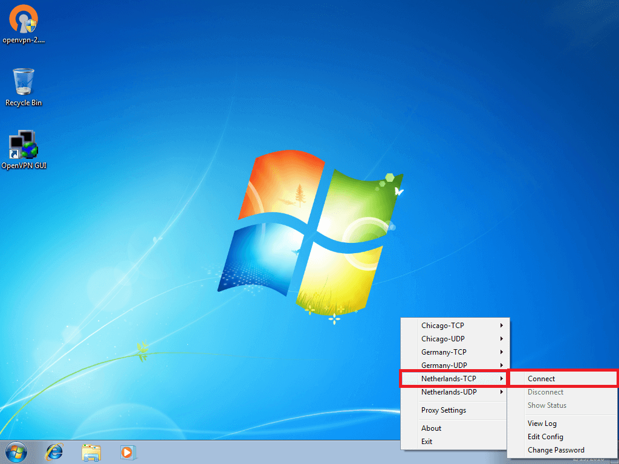Expand the arrow beside Germany-UDP

tap(501, 366)
